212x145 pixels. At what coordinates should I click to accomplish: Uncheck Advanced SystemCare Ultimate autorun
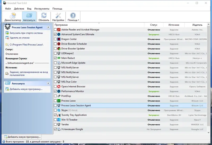coord(55,34)
